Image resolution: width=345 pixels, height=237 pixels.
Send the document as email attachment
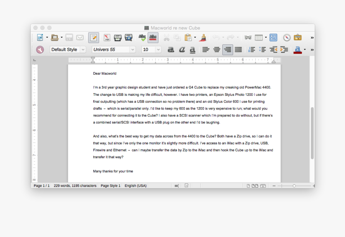coord(80,37)
